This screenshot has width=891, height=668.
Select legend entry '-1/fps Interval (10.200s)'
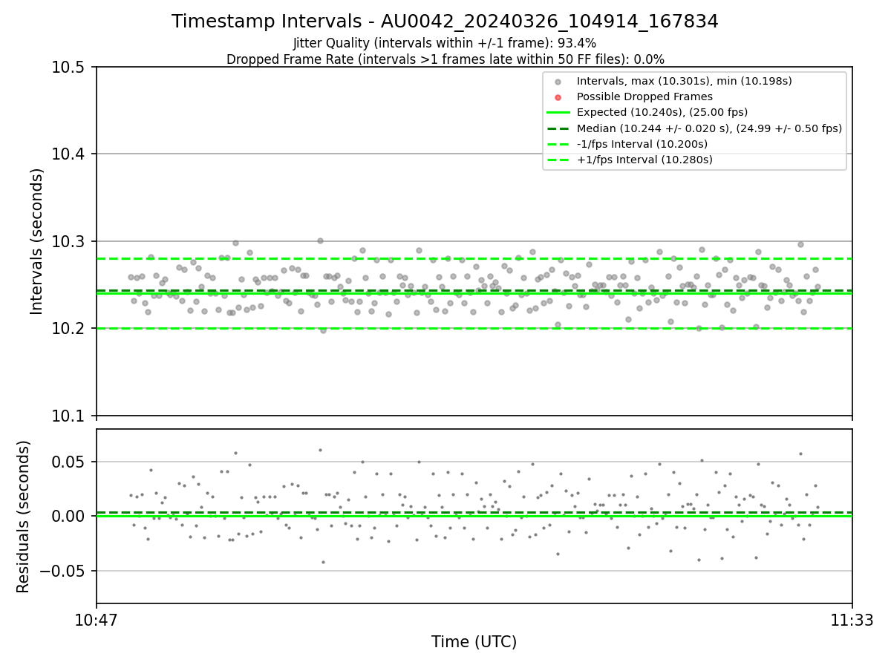642,144
